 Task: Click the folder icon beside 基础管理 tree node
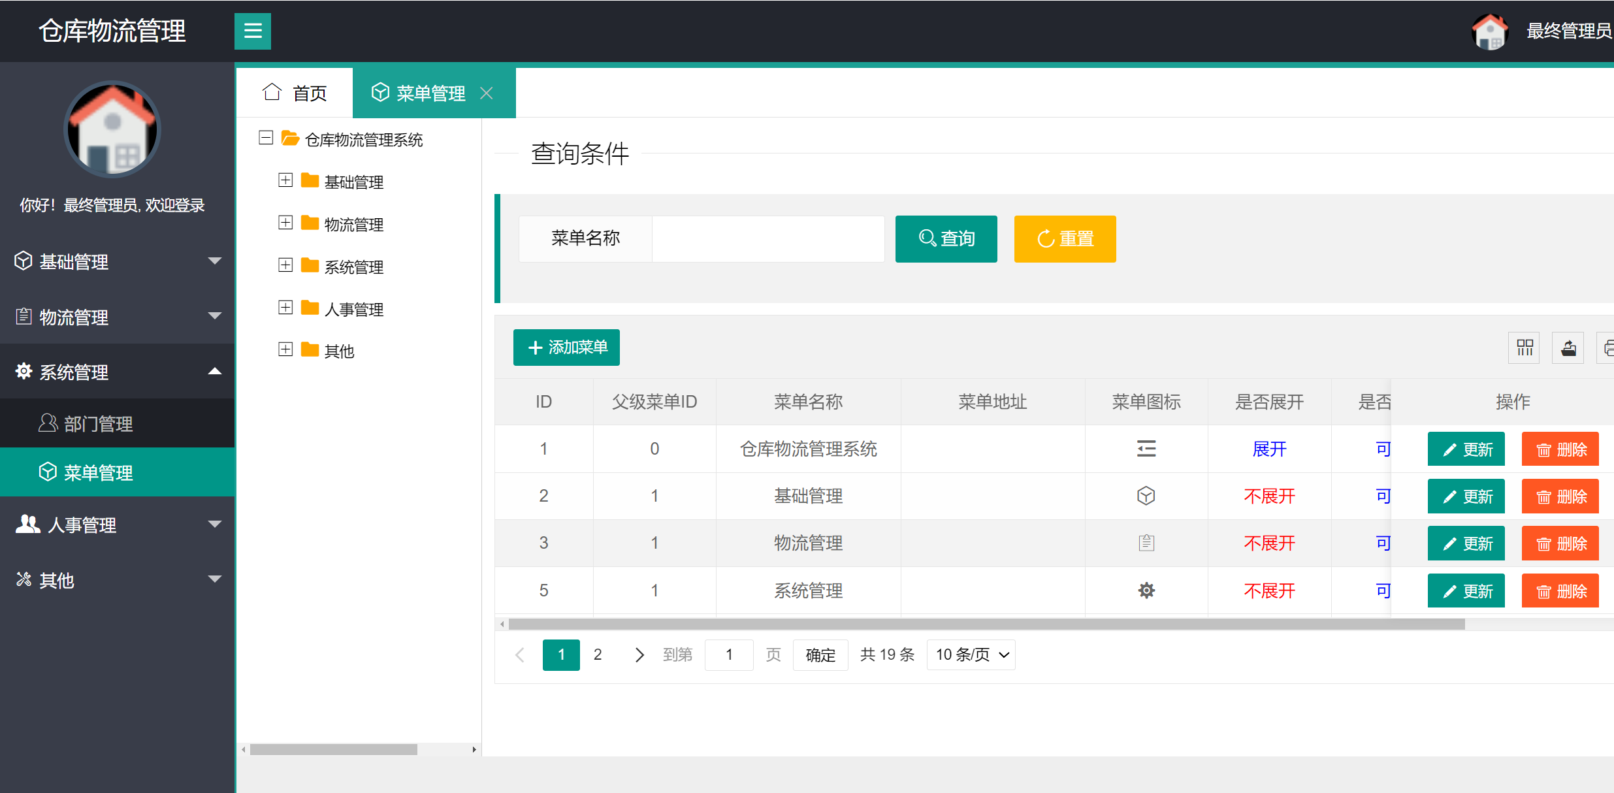point(310,180)
